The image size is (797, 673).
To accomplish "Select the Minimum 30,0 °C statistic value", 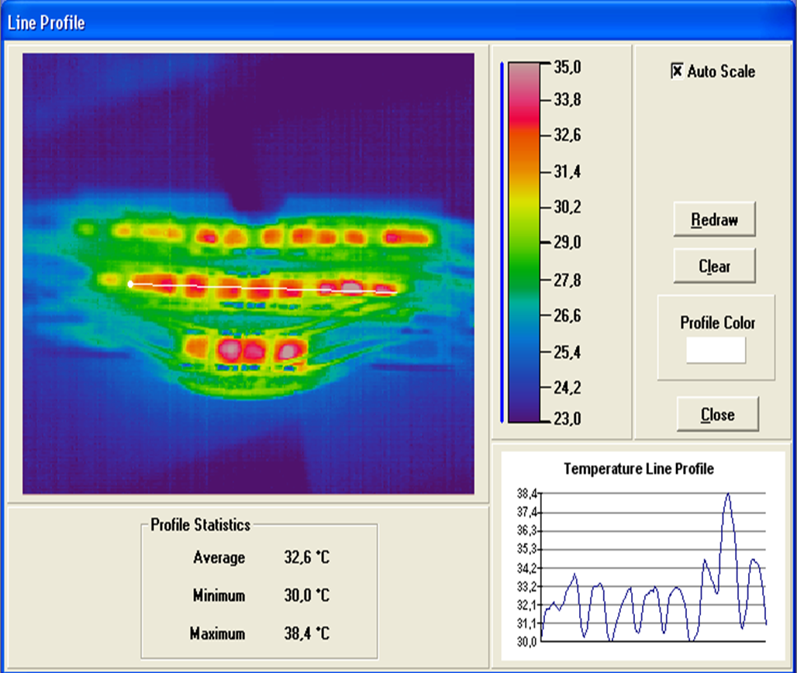I will point(306,596).
